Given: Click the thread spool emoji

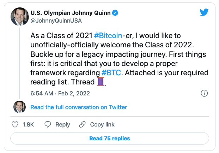Looking at the screenshot, I should (x=101, y=82).
